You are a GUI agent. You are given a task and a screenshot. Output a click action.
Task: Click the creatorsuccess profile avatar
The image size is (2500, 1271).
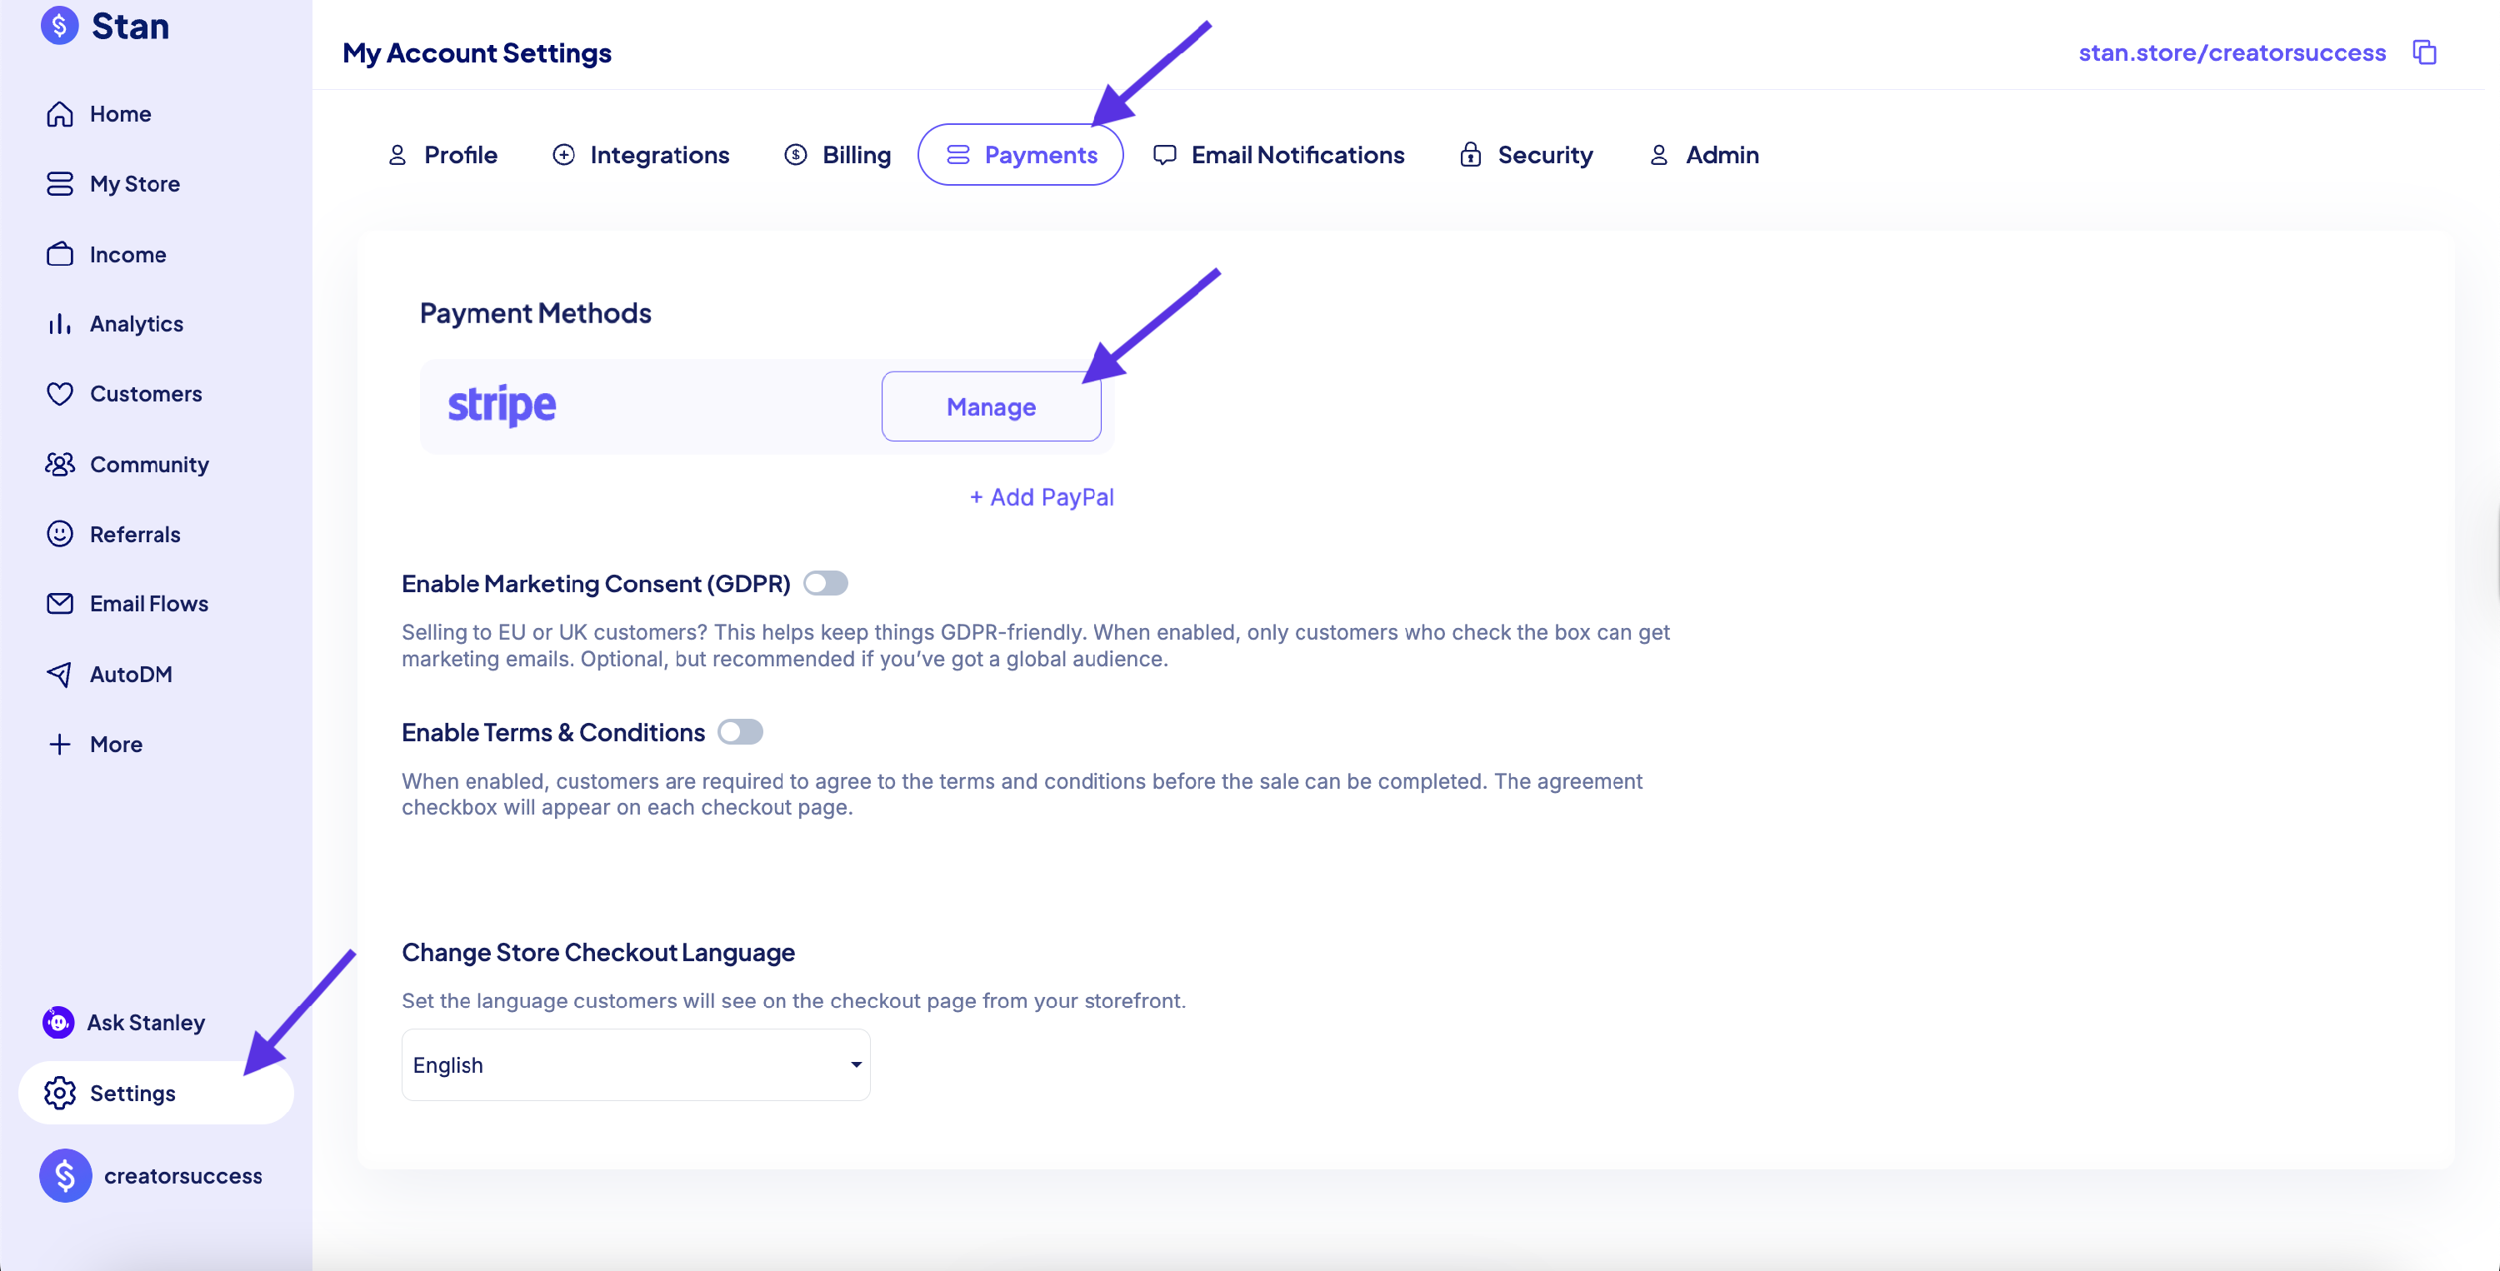[65, 1175]
